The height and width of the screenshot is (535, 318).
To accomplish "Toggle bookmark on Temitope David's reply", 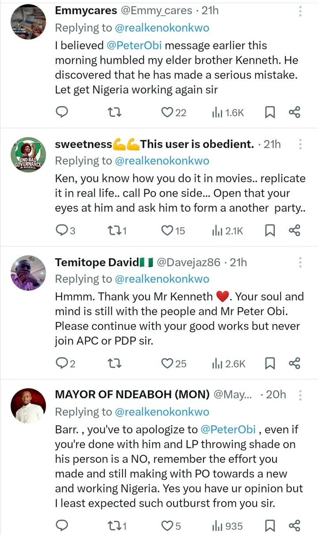I will tap(270, 363).
